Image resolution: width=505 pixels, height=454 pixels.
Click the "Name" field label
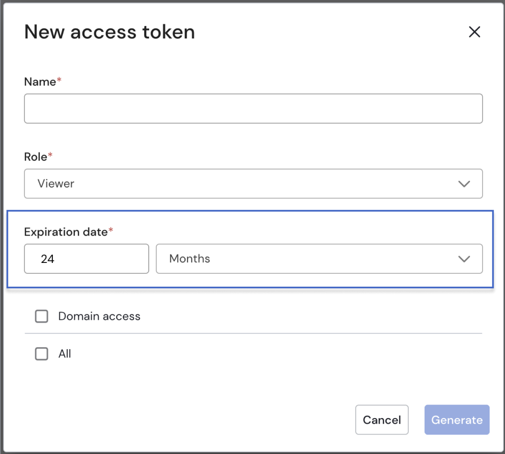point(40,82)
